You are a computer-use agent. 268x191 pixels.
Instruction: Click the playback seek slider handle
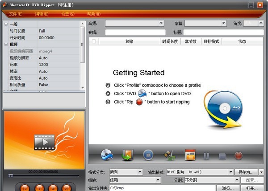pos(11,175)
